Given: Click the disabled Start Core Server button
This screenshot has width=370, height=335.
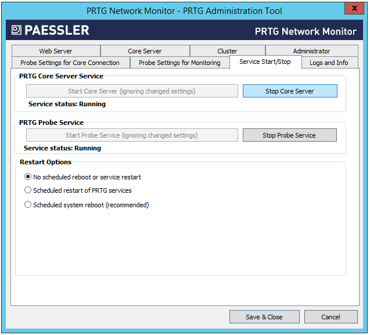Looking at the screenshot, I should 132,91.
